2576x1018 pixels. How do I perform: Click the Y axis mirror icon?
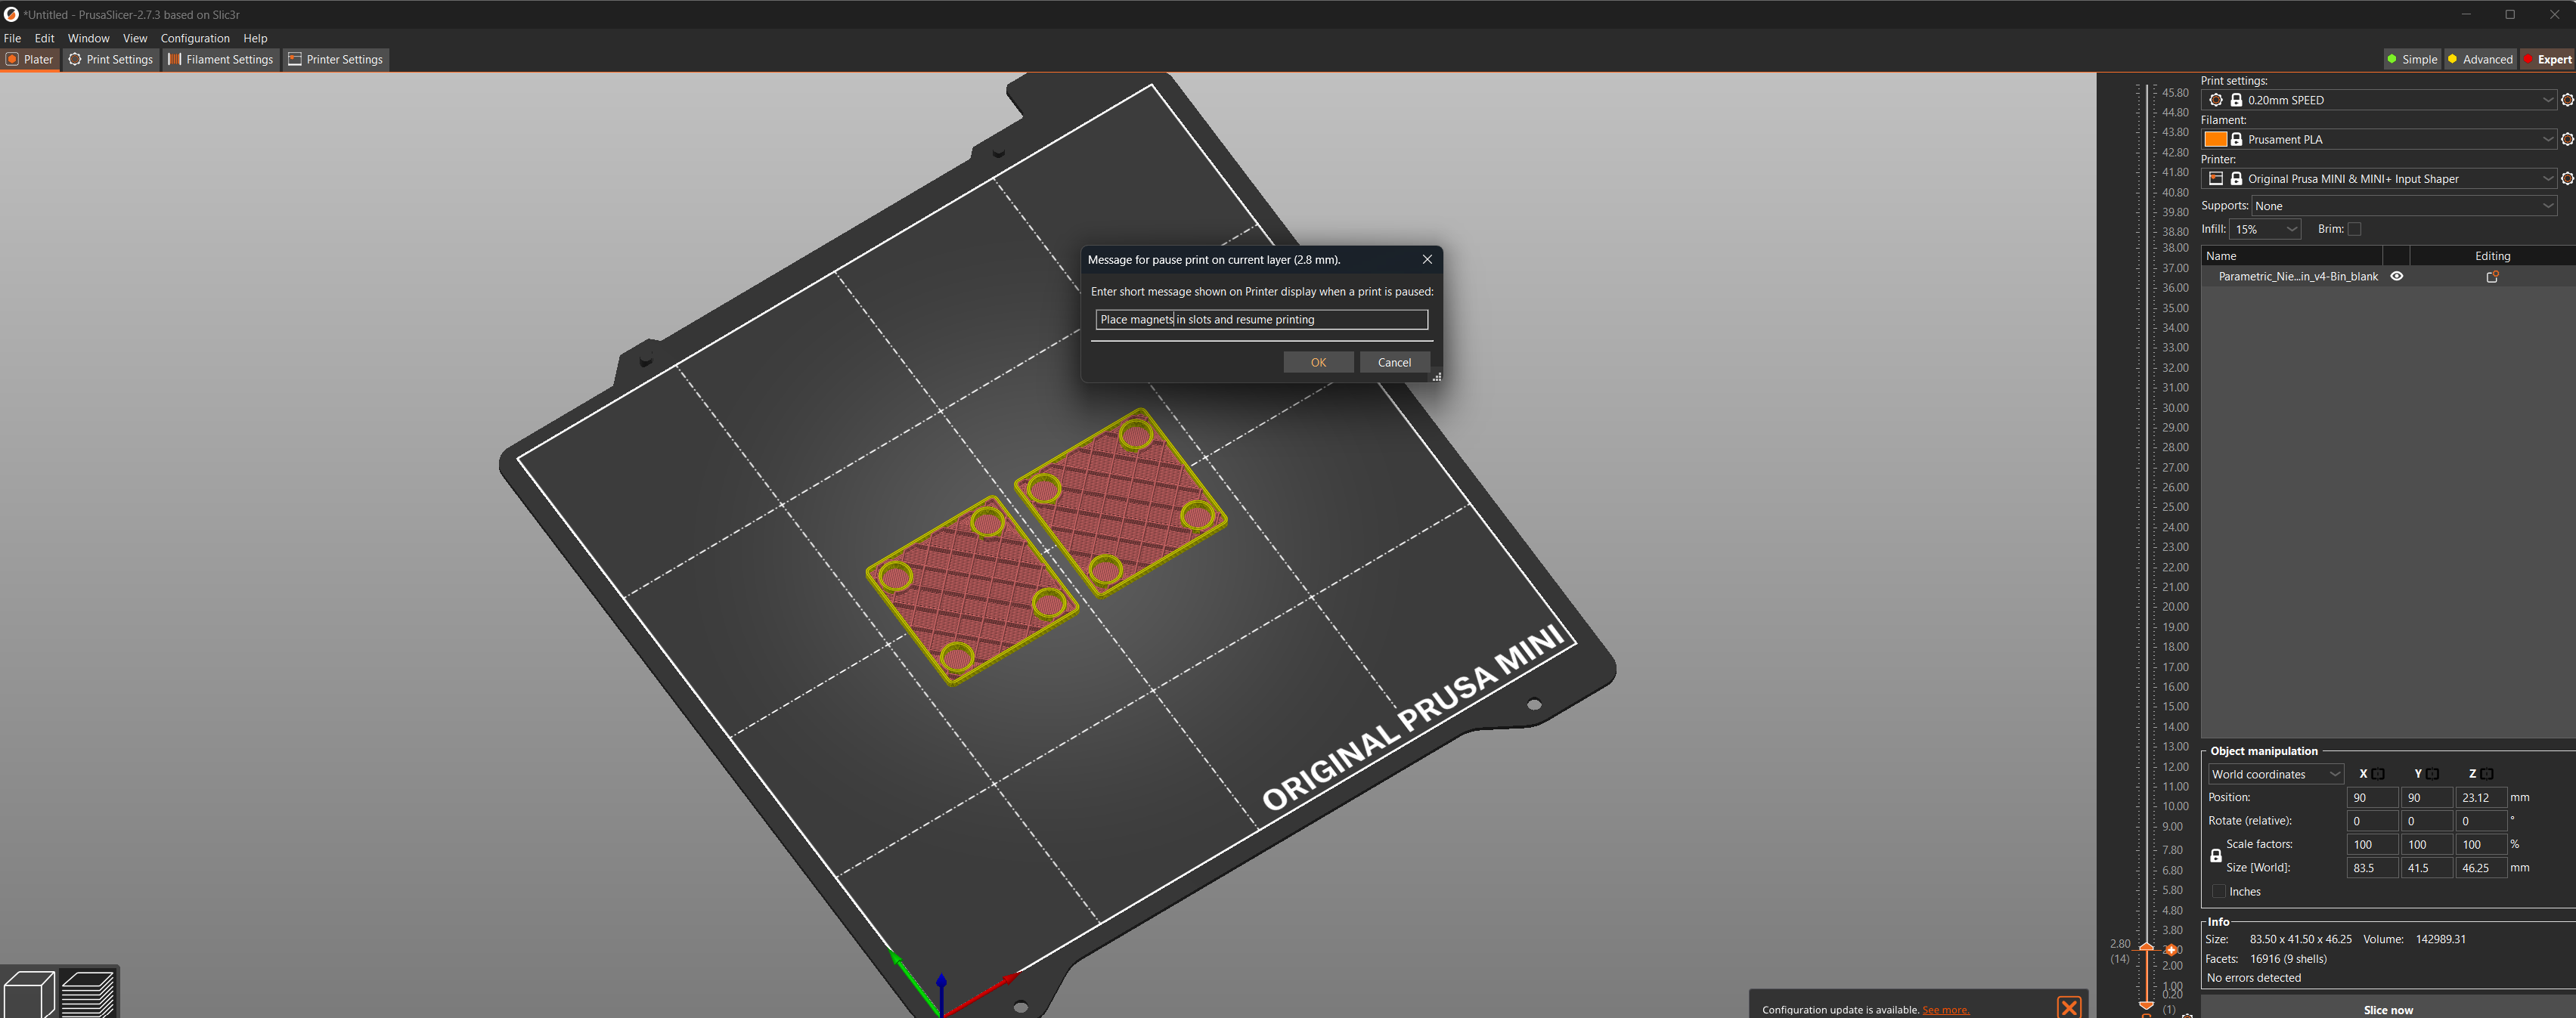pos(2432,774)
